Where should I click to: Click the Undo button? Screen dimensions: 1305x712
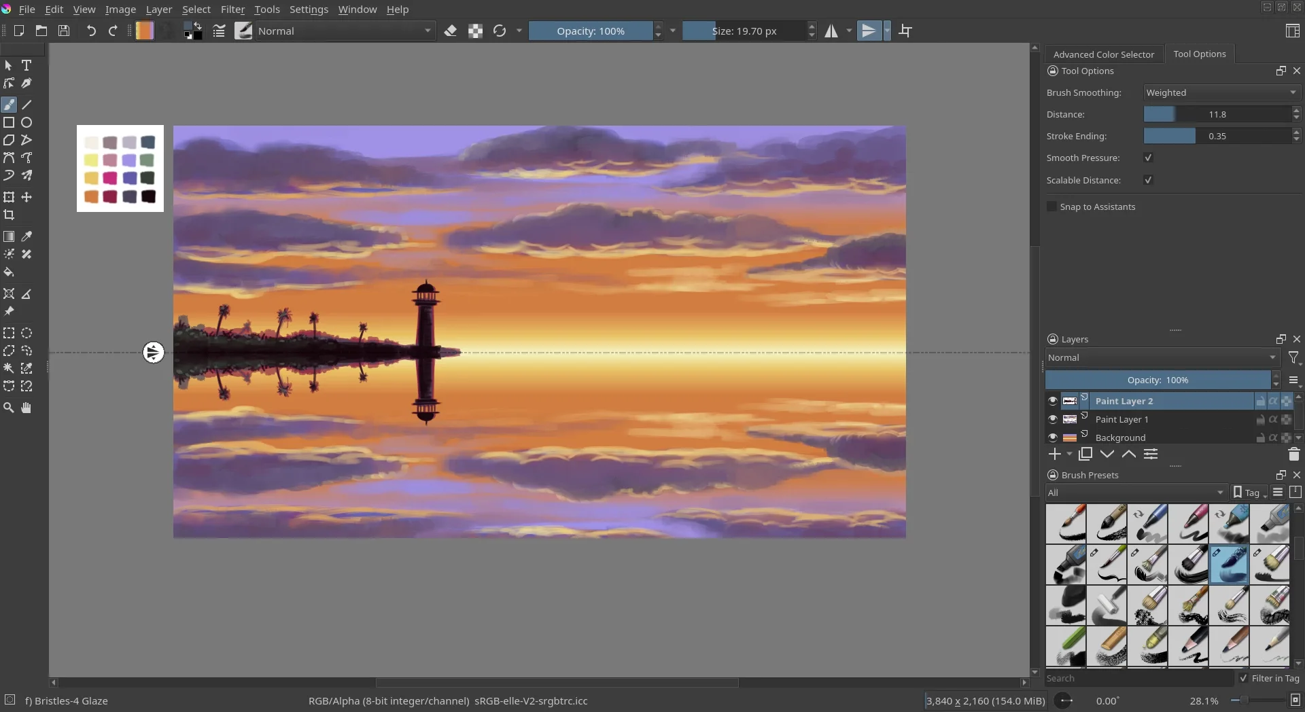pyautogui.click(x=91, y=31)
